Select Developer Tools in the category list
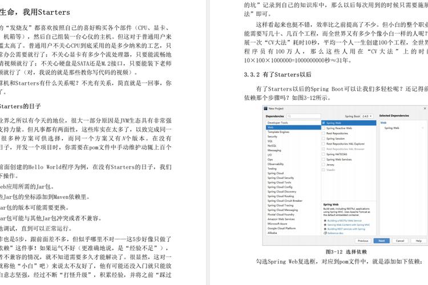 coord(278,123)
